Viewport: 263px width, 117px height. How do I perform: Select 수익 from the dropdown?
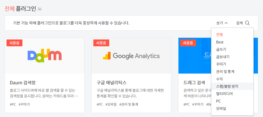(232, 79)
